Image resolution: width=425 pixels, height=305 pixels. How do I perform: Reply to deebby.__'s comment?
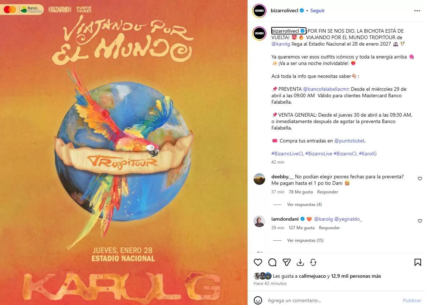[327, 192]
